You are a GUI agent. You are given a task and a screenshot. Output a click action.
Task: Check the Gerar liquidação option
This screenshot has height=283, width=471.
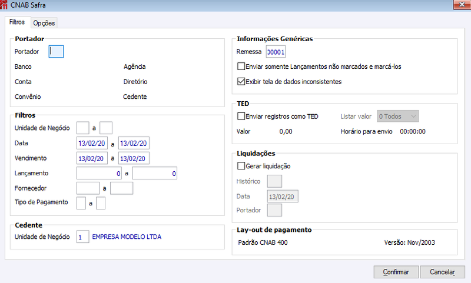click(x=241, y=166)
